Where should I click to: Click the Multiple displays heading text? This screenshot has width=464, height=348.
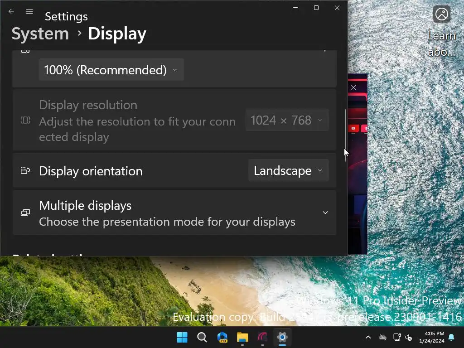point(85,205)
